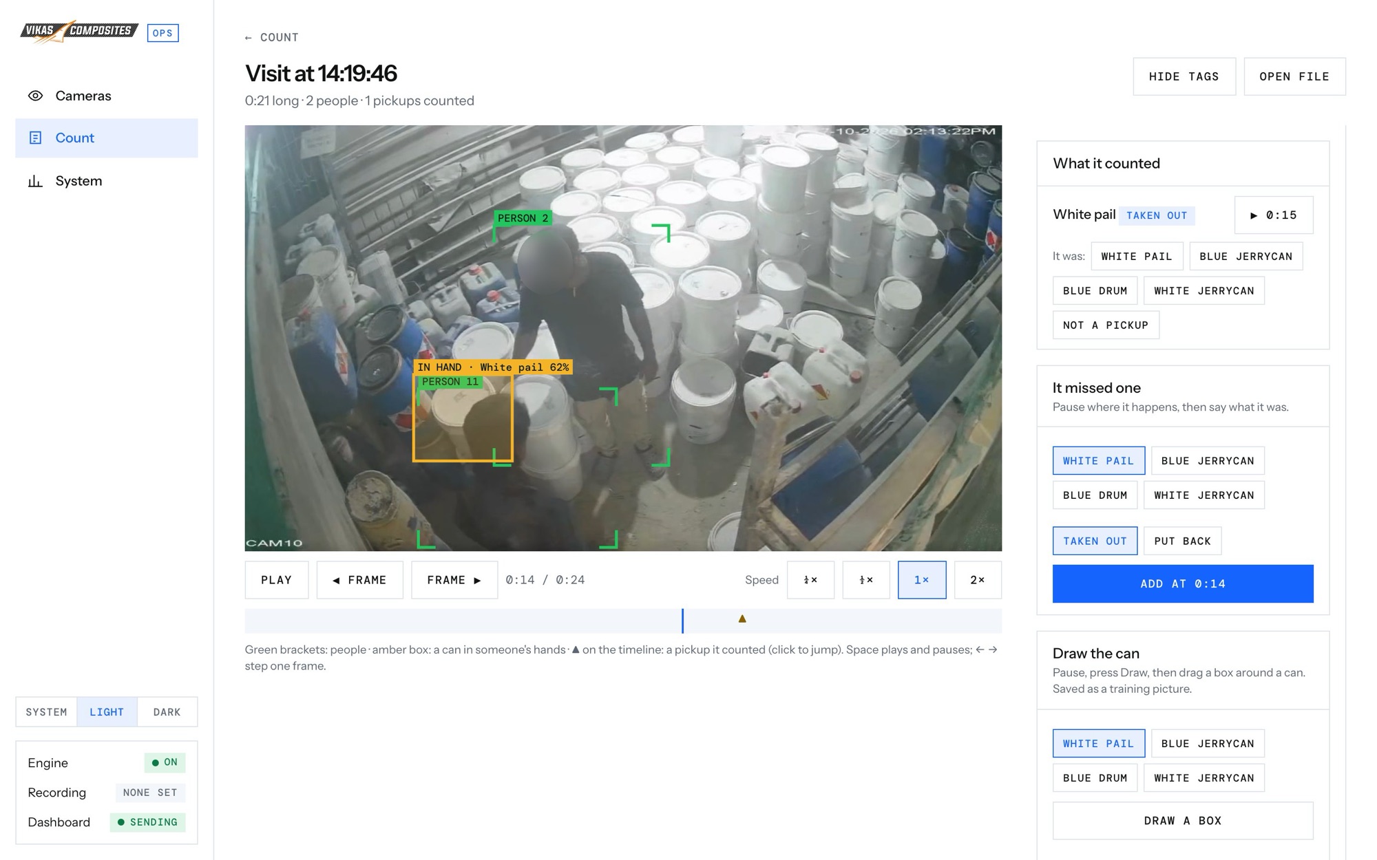Step forward one frame
The image size is (1377, 860).
tap(454, 580)
